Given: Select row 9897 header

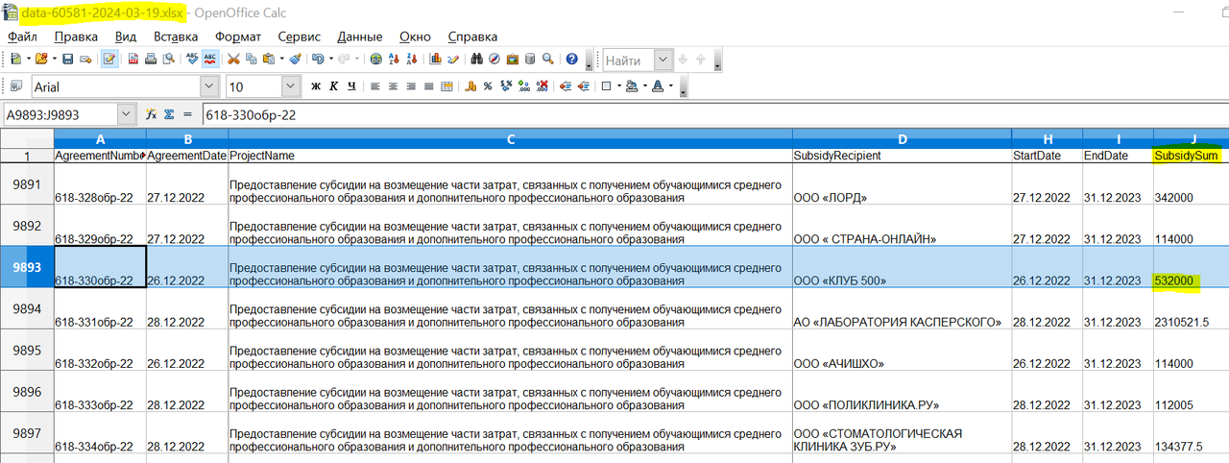Looking at the screenshot, I should (27, 432).
